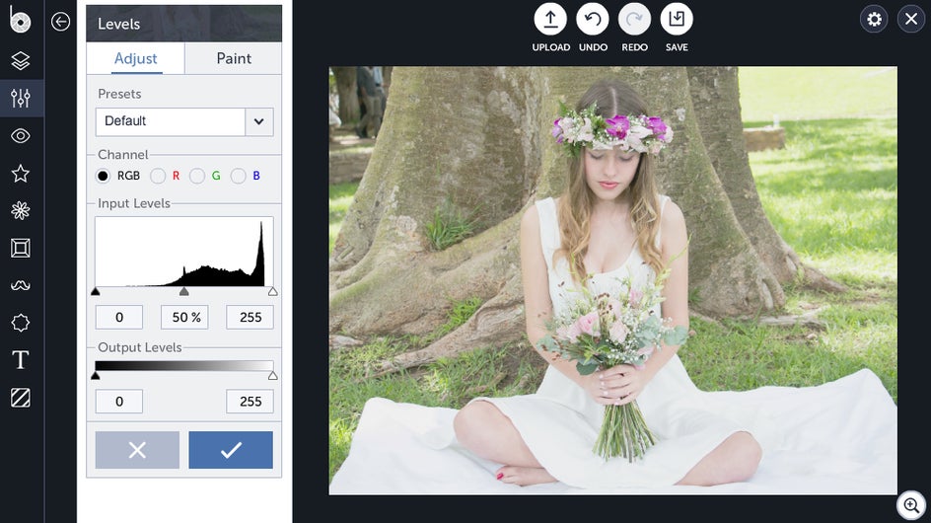Click the Default presets field
Image resolution: width=931 pixels, height=523 pixels.
[171, 121]
